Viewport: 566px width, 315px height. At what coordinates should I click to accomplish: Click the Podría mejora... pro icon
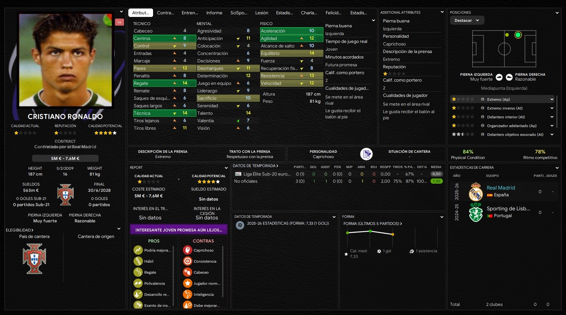(138, 250)
